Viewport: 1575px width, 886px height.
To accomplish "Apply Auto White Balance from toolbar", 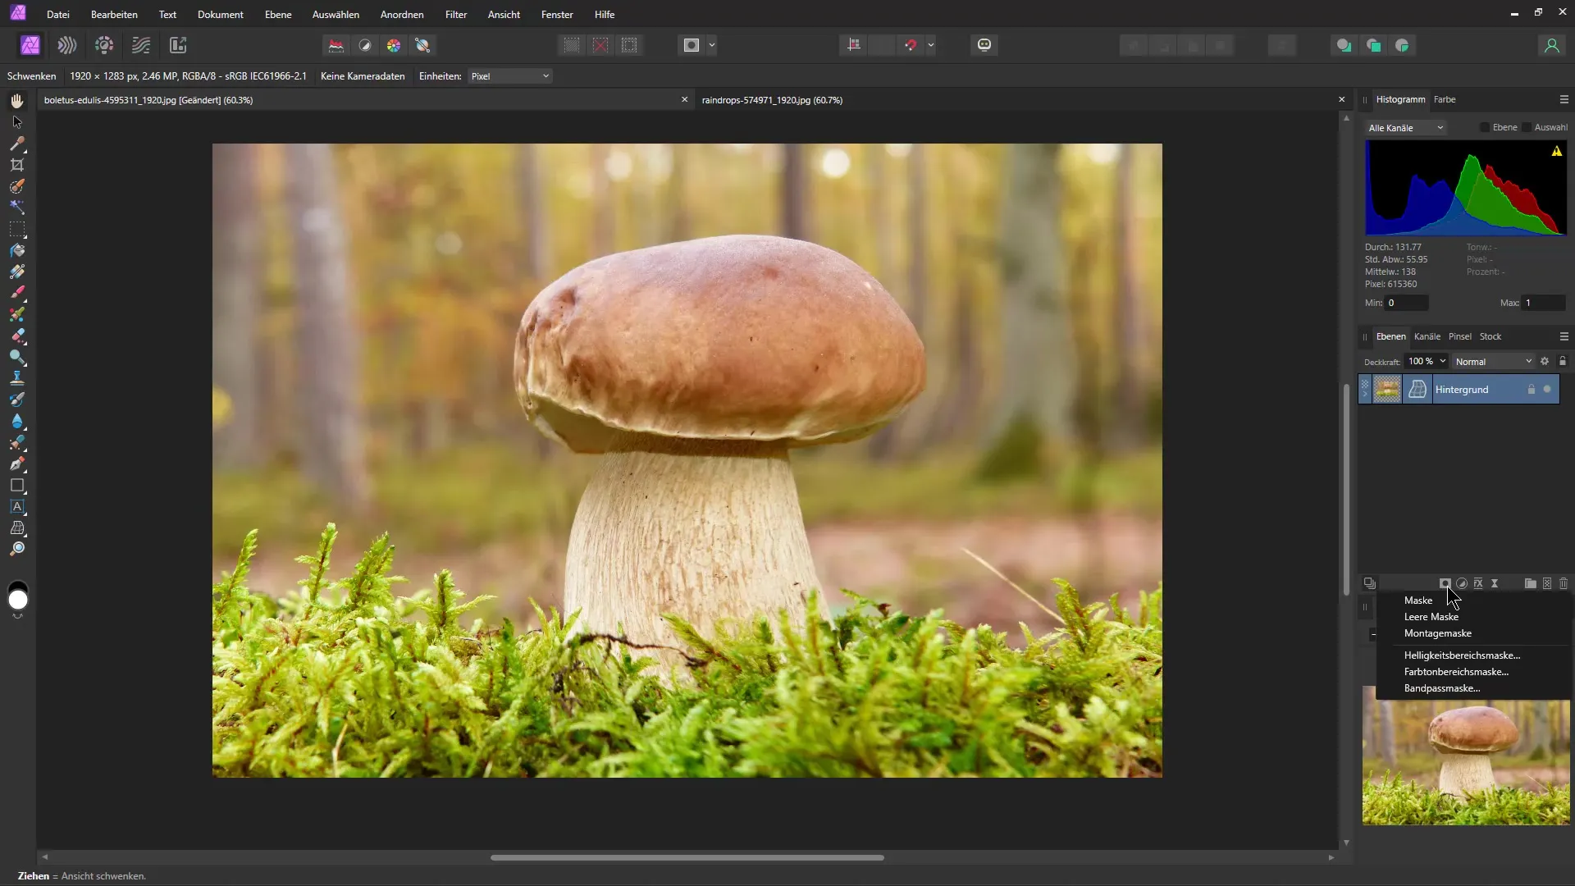I will tap(422, 45).
